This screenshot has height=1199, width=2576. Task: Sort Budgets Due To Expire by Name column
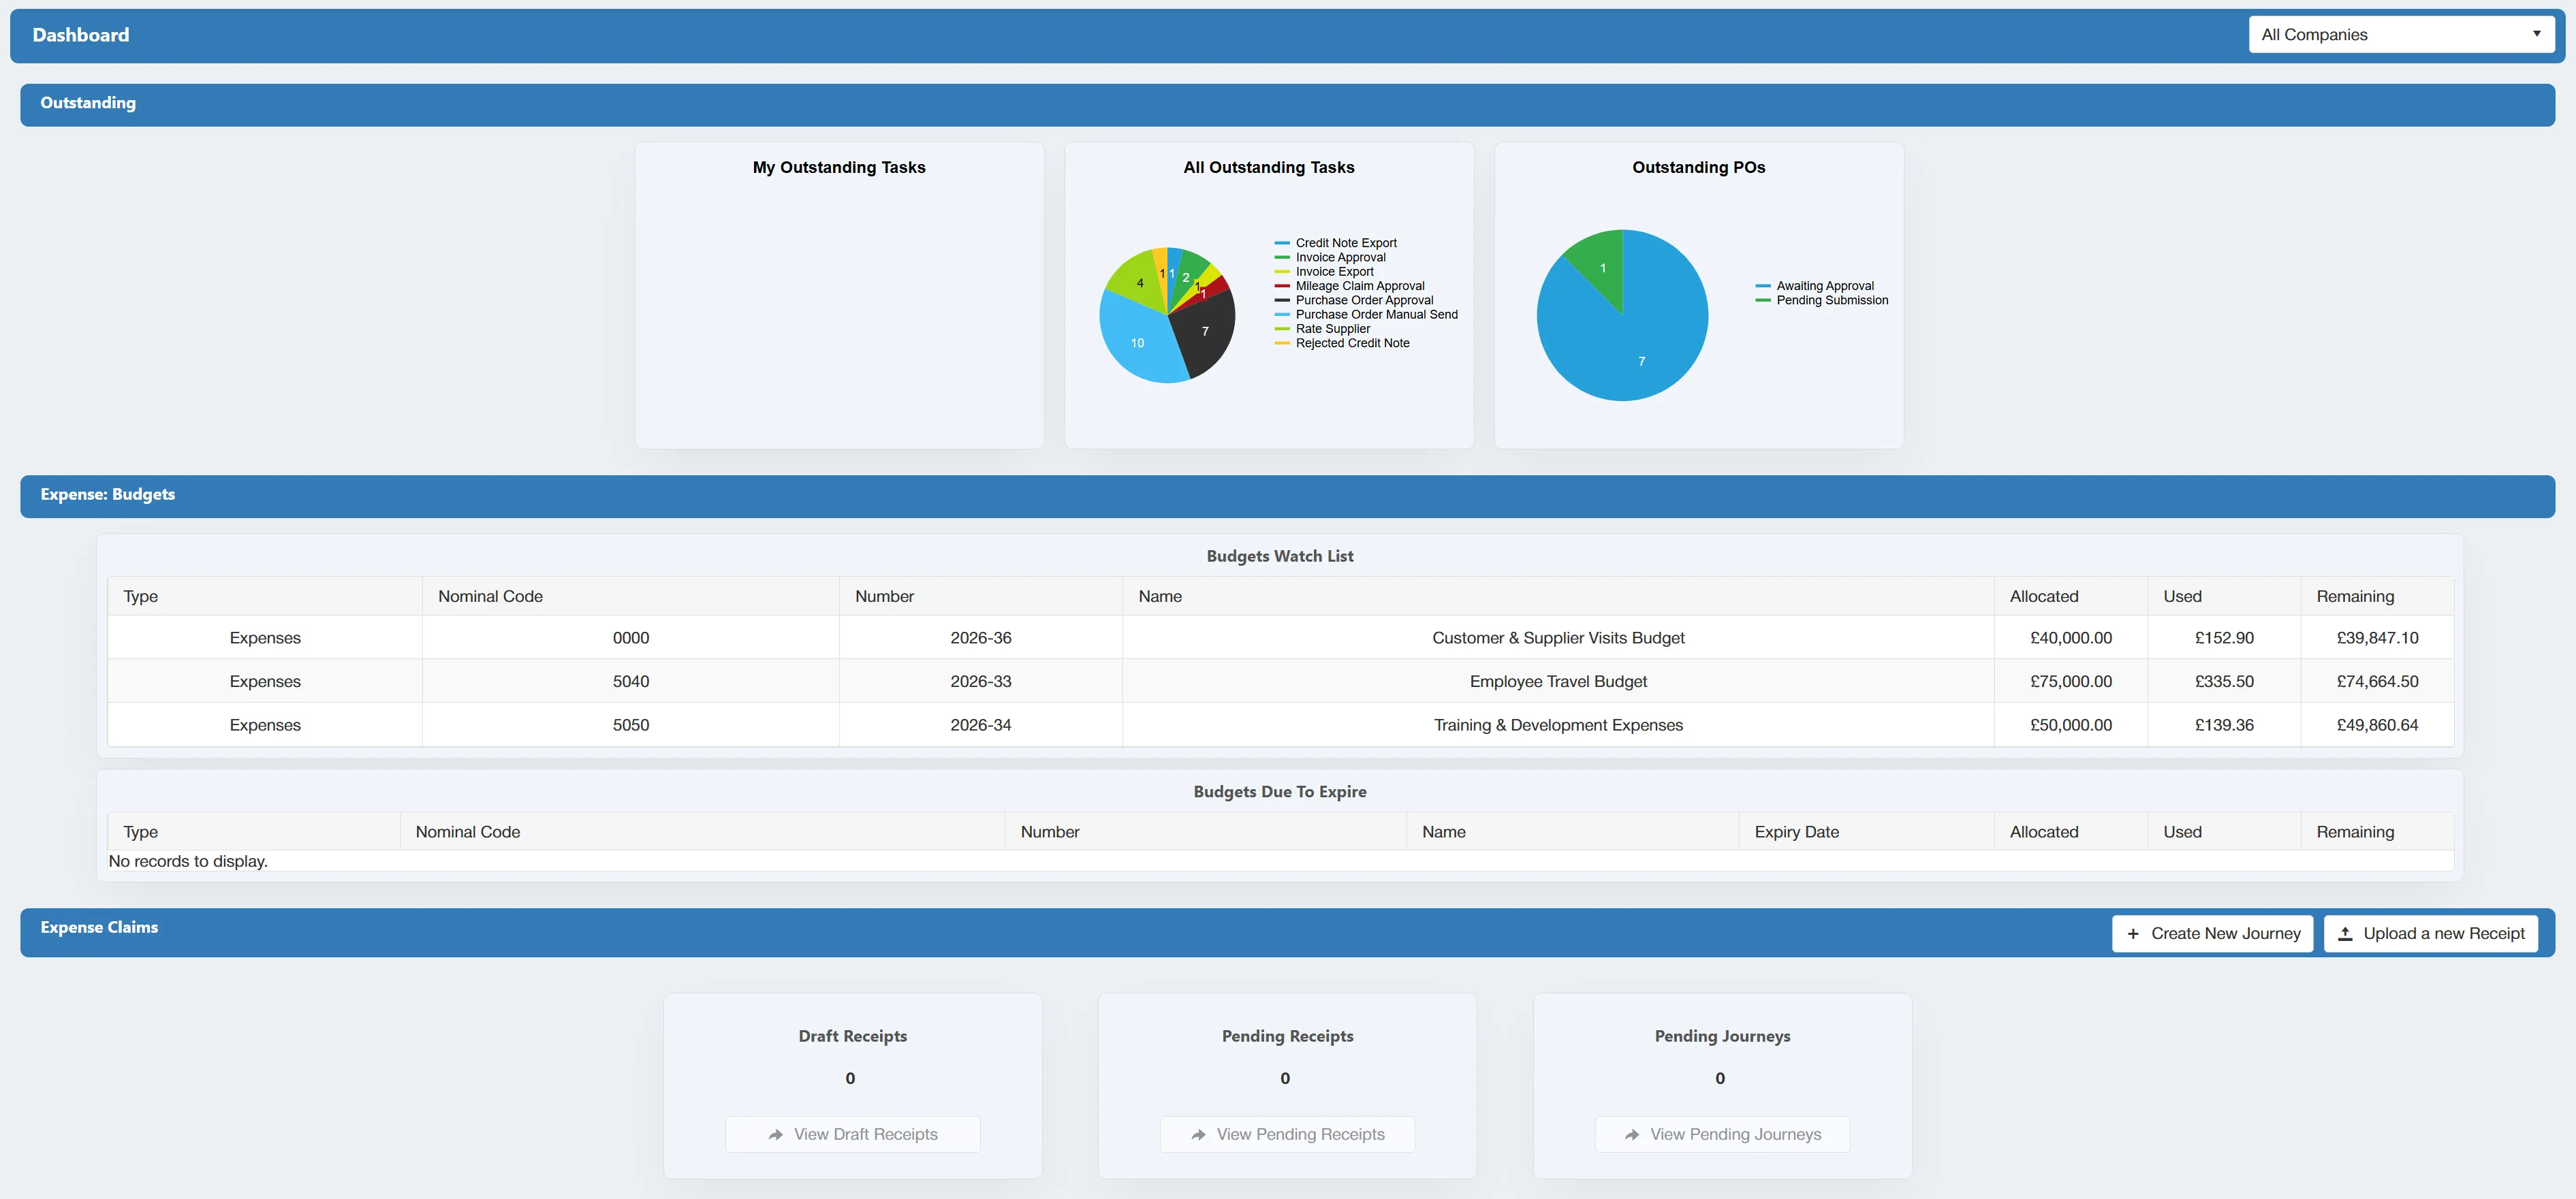tap(1573, 832)
